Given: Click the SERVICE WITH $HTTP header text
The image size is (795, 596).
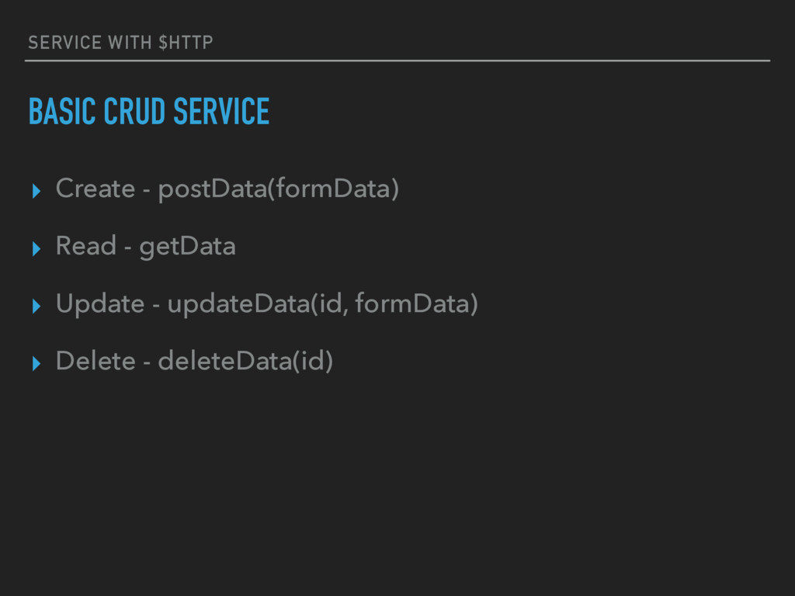Looking at the screenshot, I should tap(120, 43).
